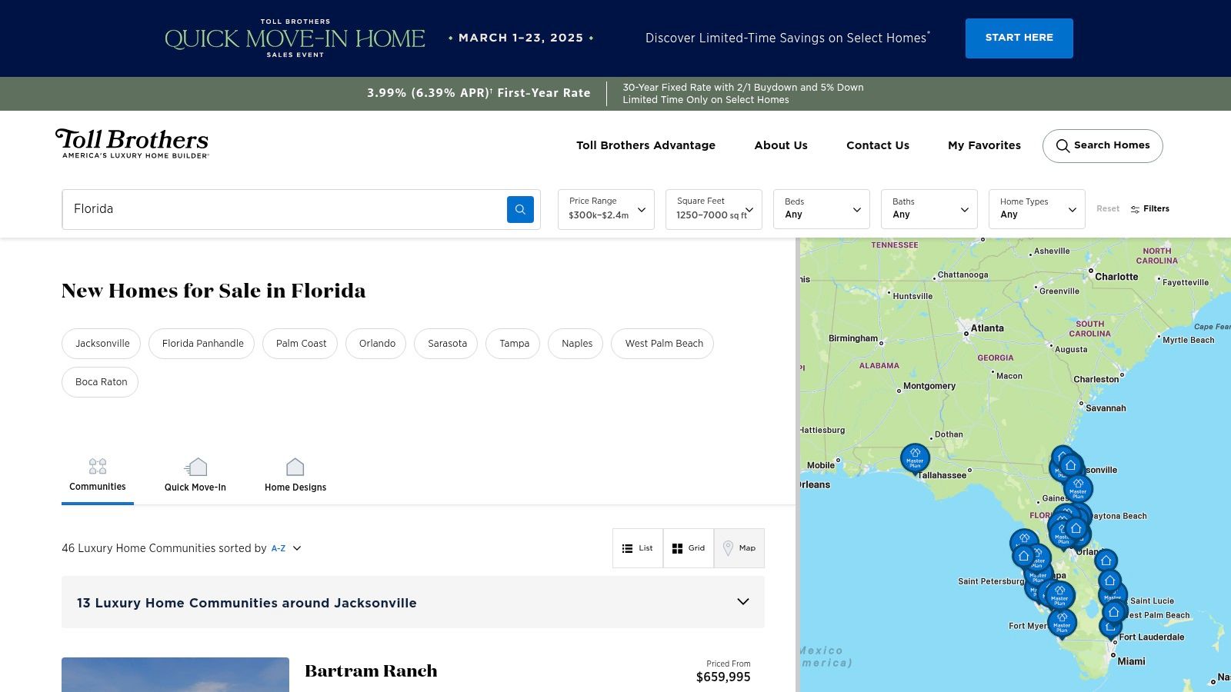Open the Bartram Ranch community title
1231x692 pixels.
click(371, 670)
